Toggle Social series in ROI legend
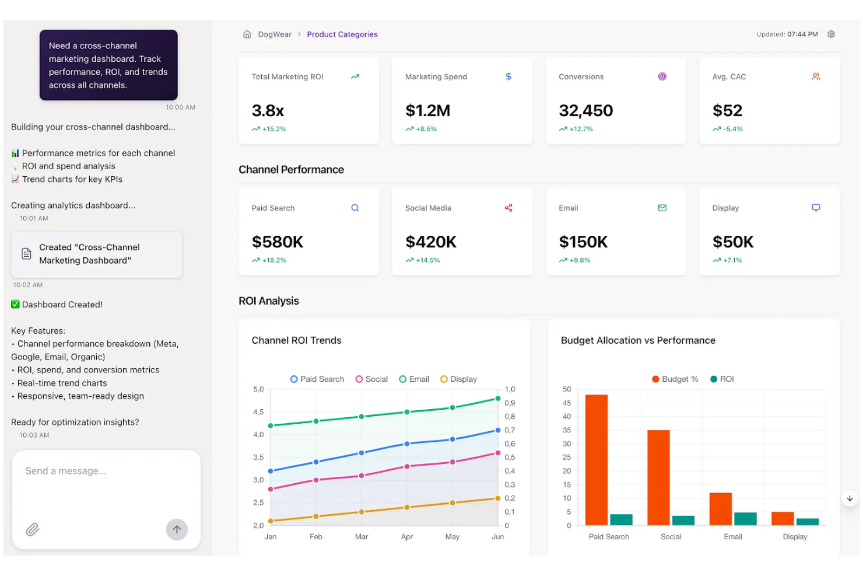Image resolution: width=863 pixels, height=576 pixels. pos(371,379)
